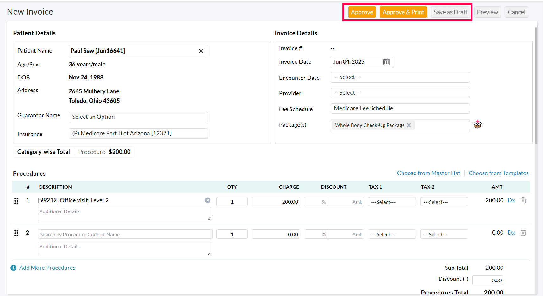Screen dimensions: 543x296
Task: Expand the Guarantor Name select box
Action: click(138, 117)
